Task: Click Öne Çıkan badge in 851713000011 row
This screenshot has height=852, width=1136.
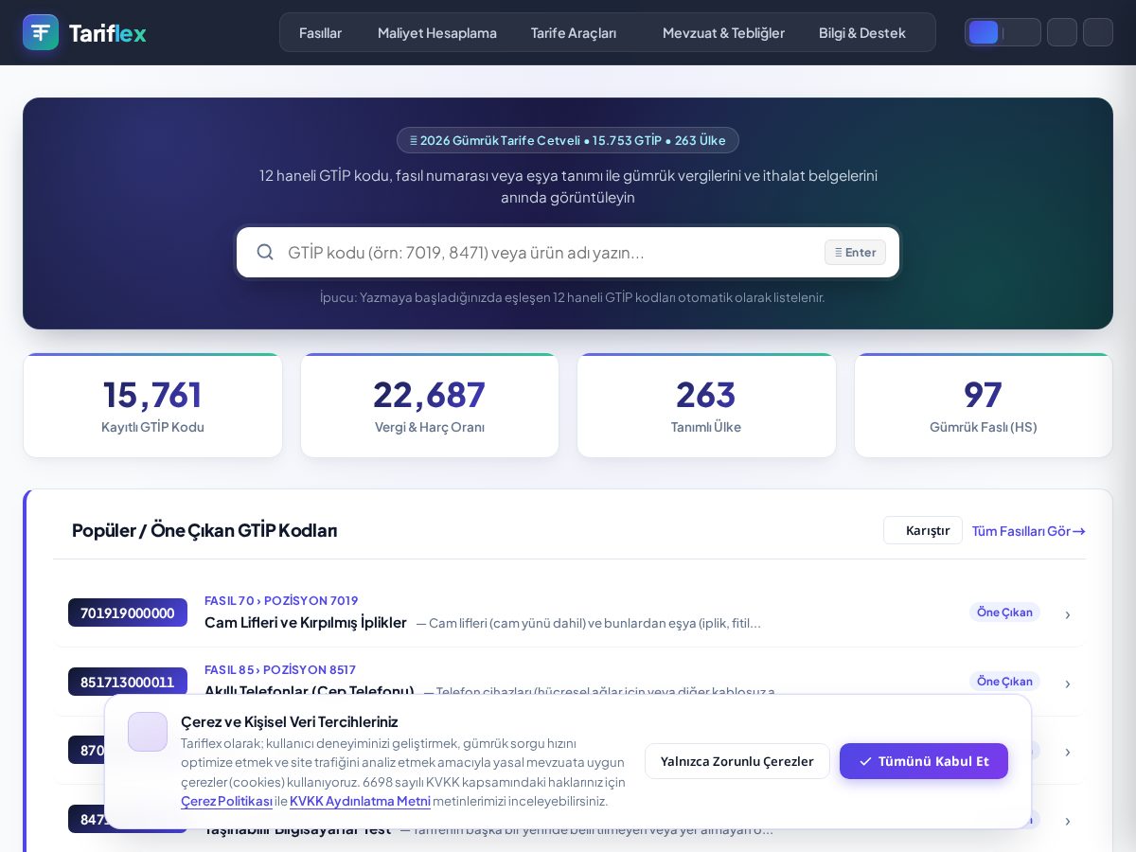Action: pyautogui.click(x=1004, y=681)
